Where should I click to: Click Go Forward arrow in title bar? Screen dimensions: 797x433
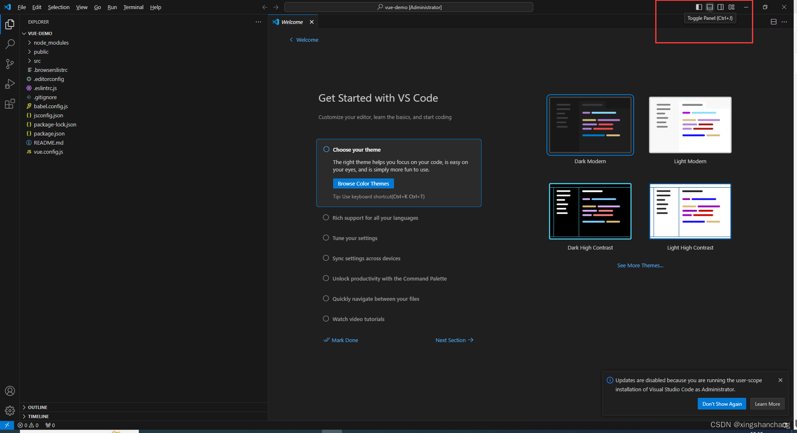276,7
